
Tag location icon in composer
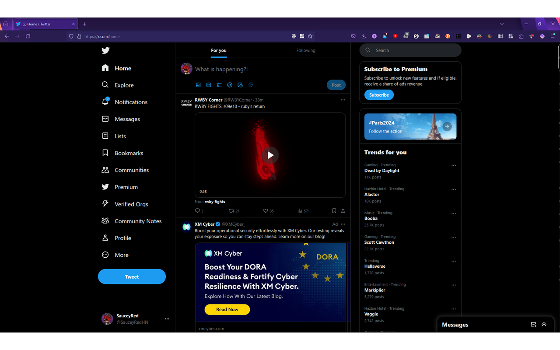coord(251,85)
